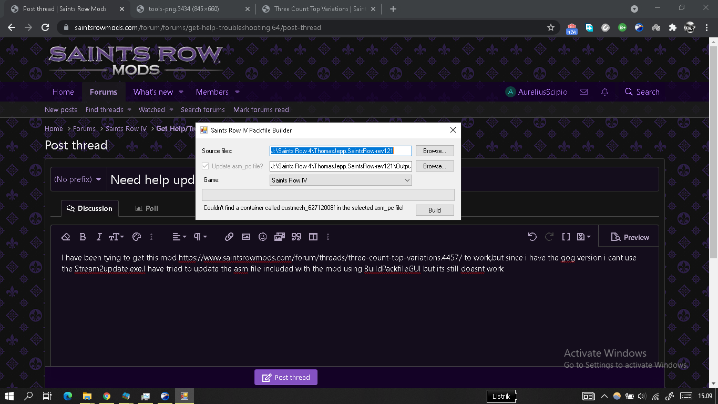Image resolution: width=718 pixels, height=404 pixels.
Task: Click the green B+ extension icon
Action: [x=622, y=27]
